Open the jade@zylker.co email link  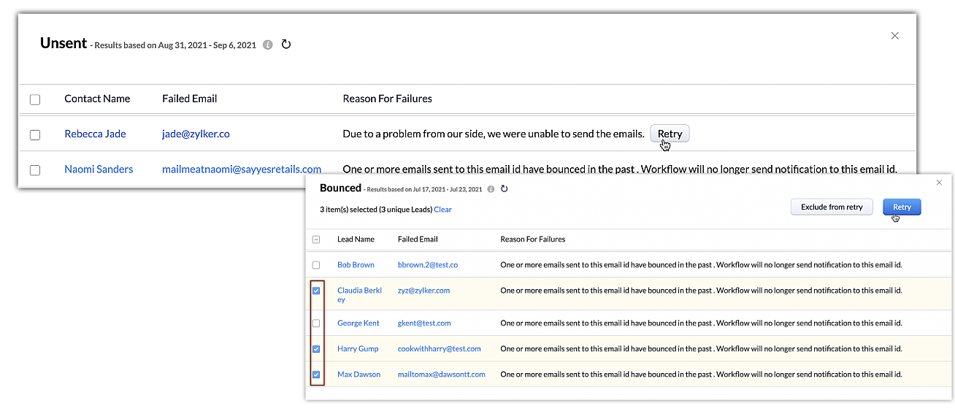coord(196,134)
